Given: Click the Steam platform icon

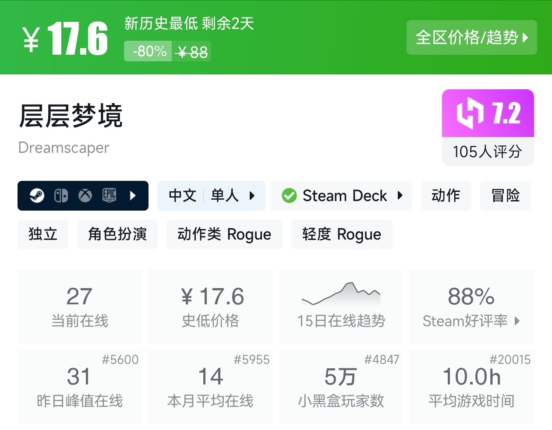Looking at the screenshot, I should point(37,196).
